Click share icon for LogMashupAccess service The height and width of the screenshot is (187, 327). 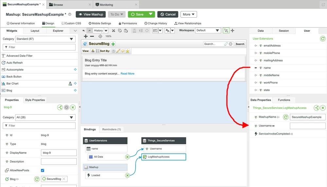[x=317, y=108]
